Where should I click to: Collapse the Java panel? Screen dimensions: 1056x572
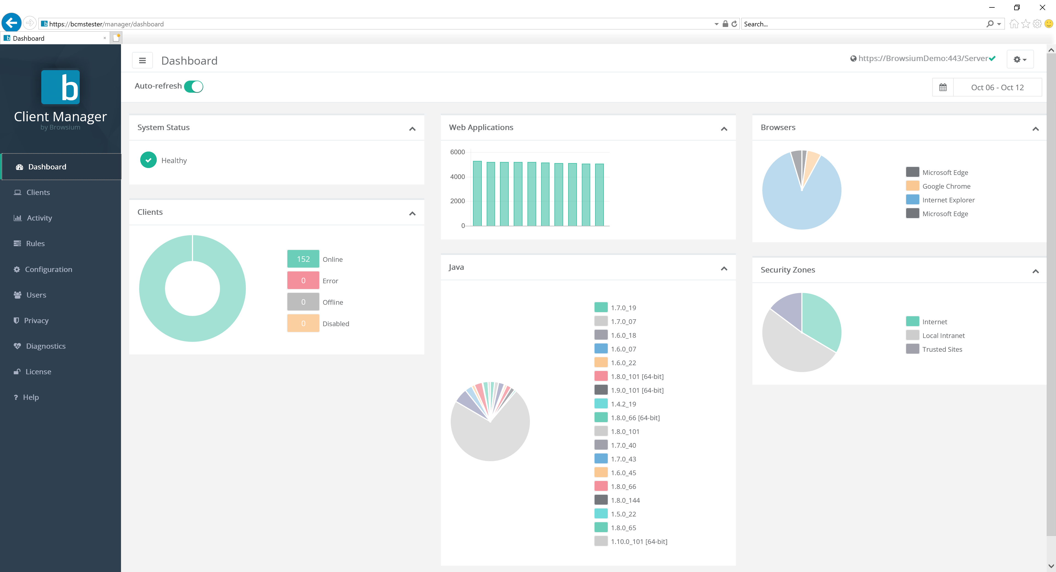click(724, 268)
